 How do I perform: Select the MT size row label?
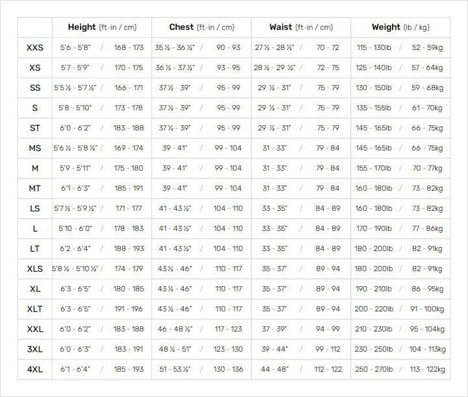coord(35,188)
